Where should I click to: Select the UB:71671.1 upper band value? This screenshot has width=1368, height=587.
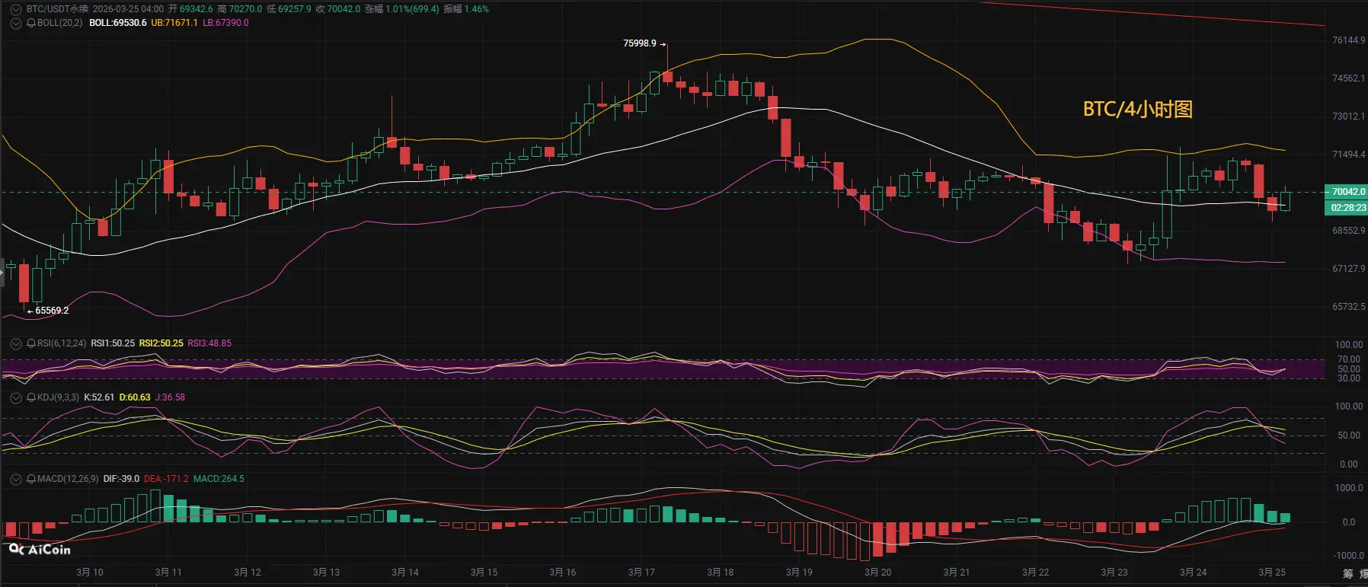pyautogui.click(x=174, y=23)
